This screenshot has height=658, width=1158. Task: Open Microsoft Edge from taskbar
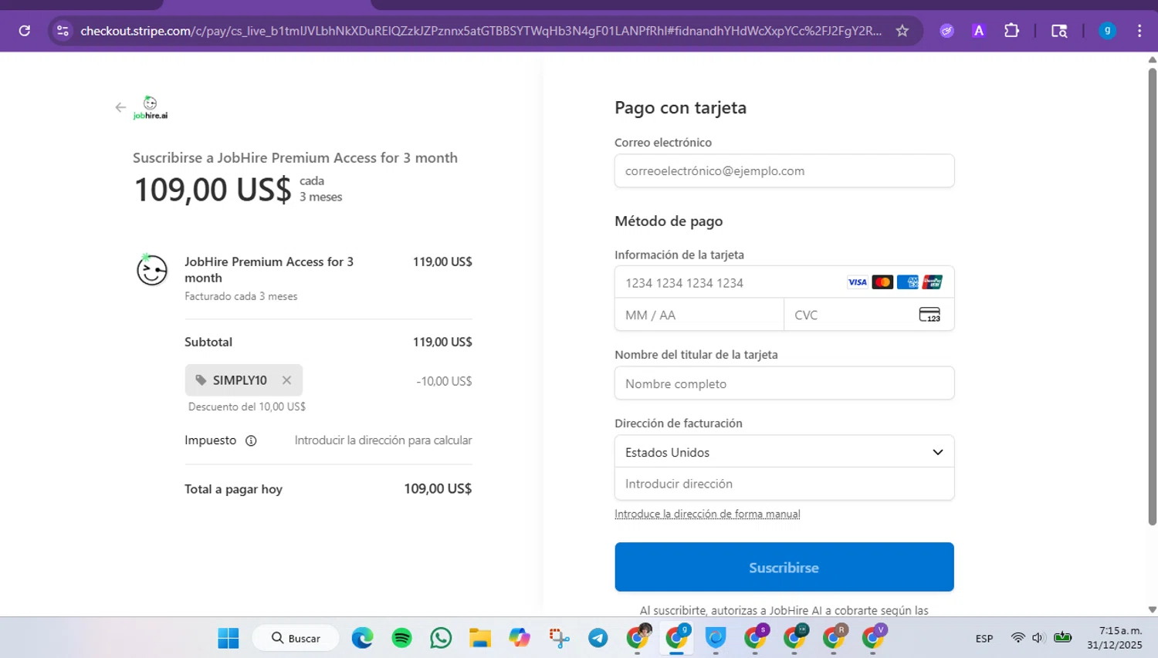tap(362, 638)
